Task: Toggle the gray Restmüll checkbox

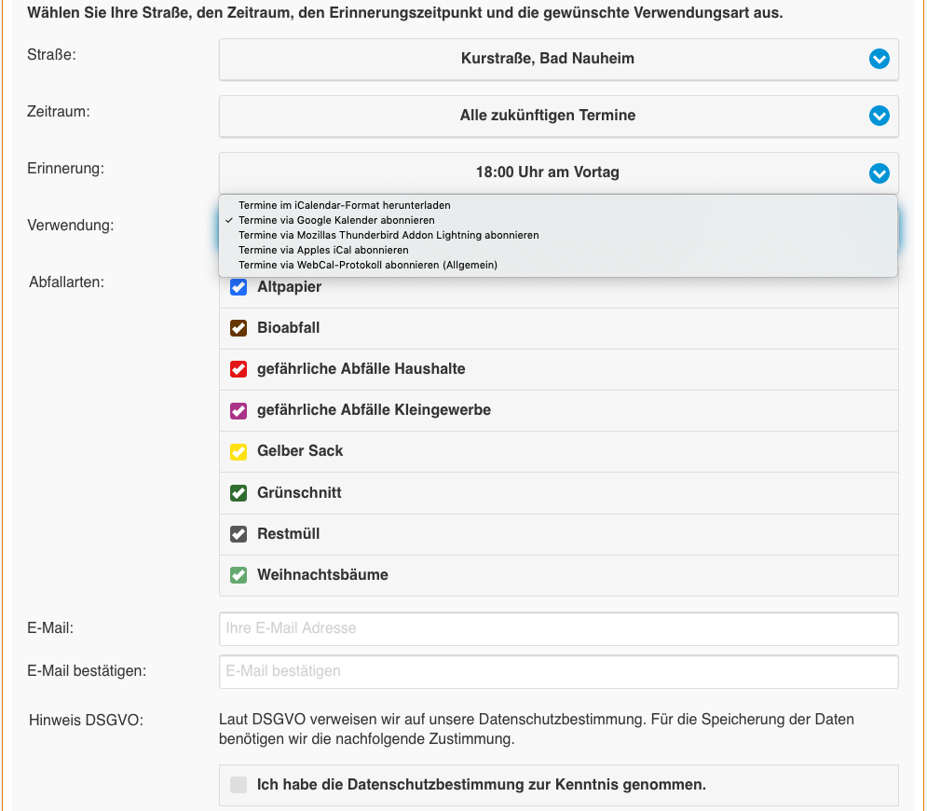Action: [x=239, y=534]
